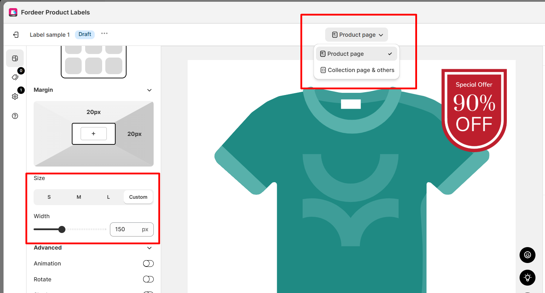Click the Fordeer Product Labels heading
Viewport: 545px width, 293px height.
point(55,12)
